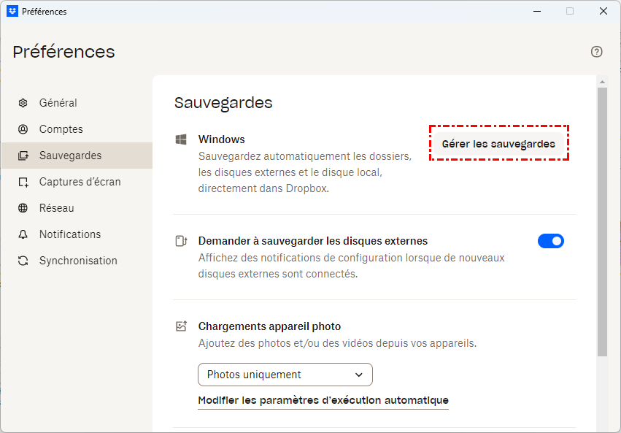621x433 pixels.
Task: Open Modifier les paramètres d'exécution automatique link
Action: (x=323, y=400)
